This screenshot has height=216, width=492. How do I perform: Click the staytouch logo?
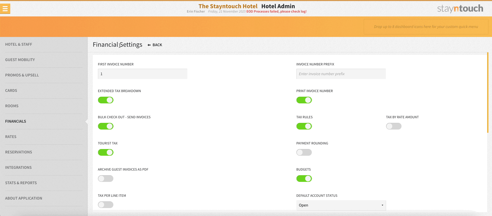pyautogui.click(x=460, y=9)
